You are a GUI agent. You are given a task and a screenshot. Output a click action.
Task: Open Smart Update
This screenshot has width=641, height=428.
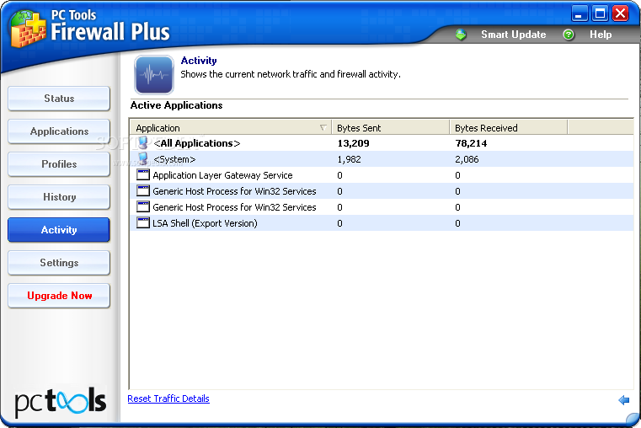click(x=514, y=35)
